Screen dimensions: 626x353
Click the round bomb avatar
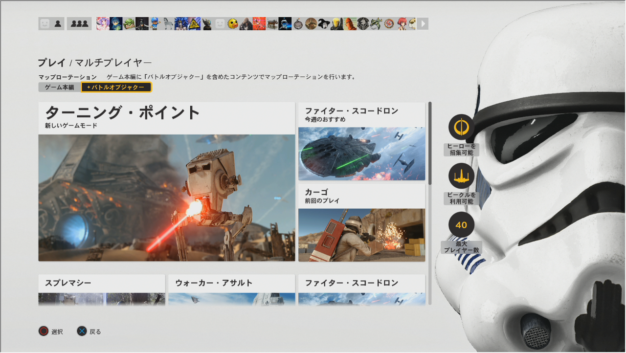click(298, 23)
